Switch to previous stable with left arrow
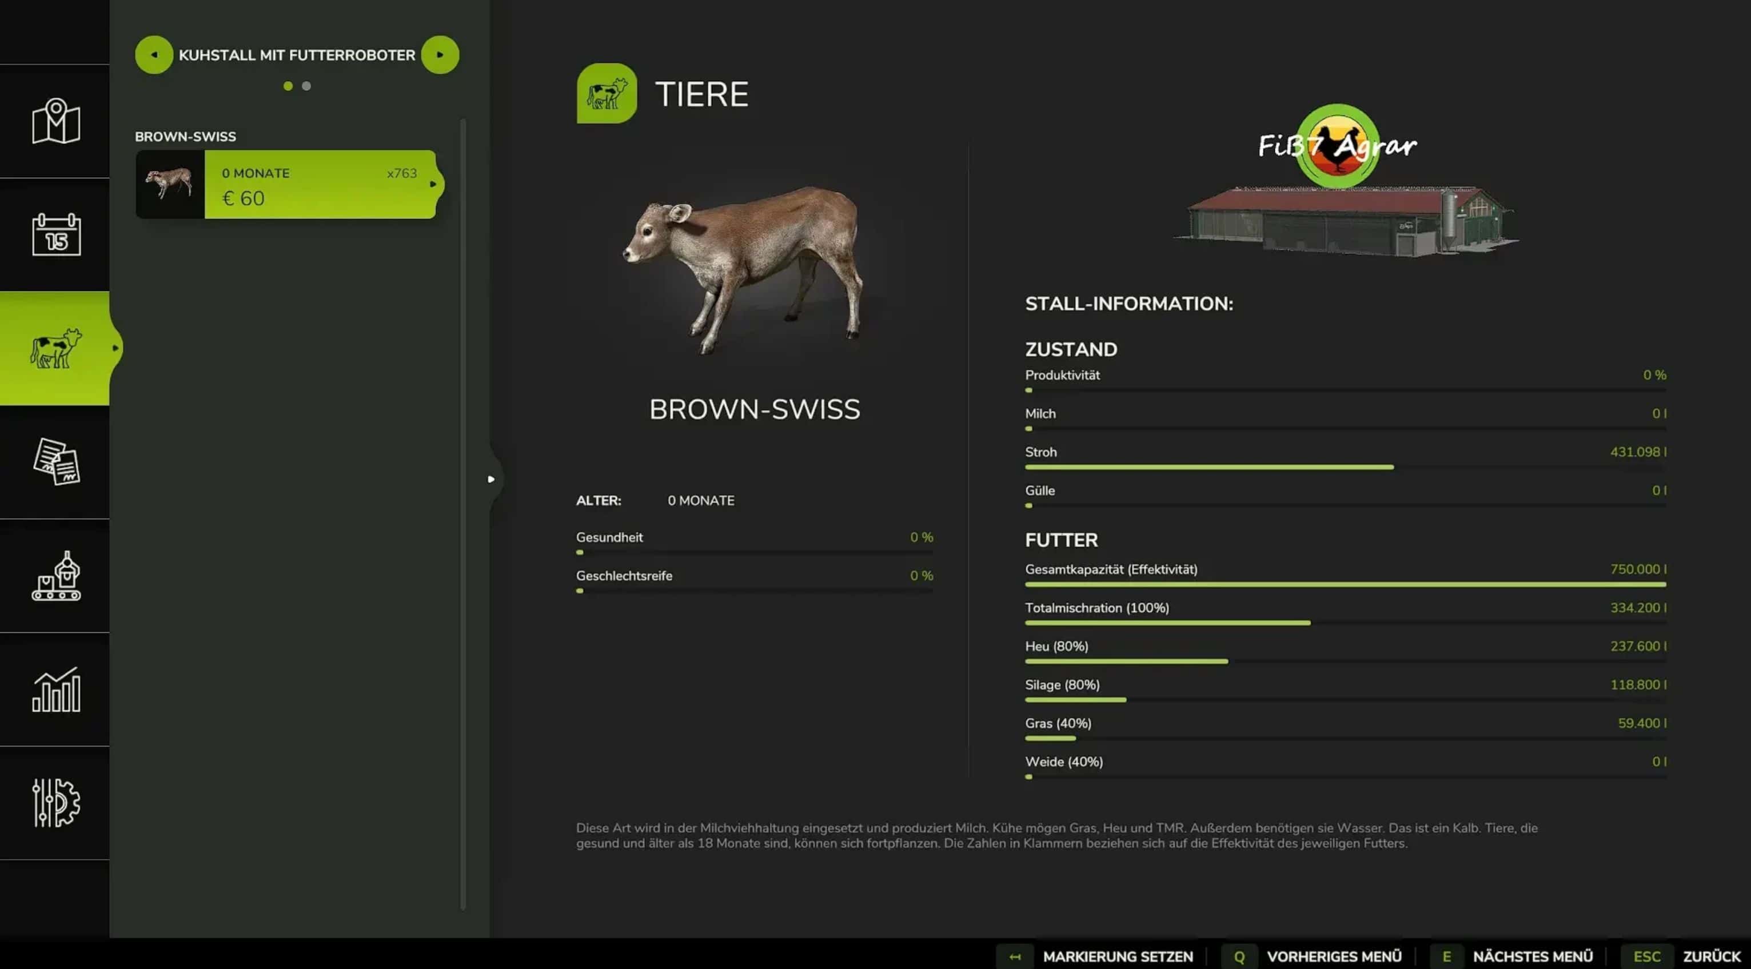This screenshot has height=969, width=1751. [154, 55]
